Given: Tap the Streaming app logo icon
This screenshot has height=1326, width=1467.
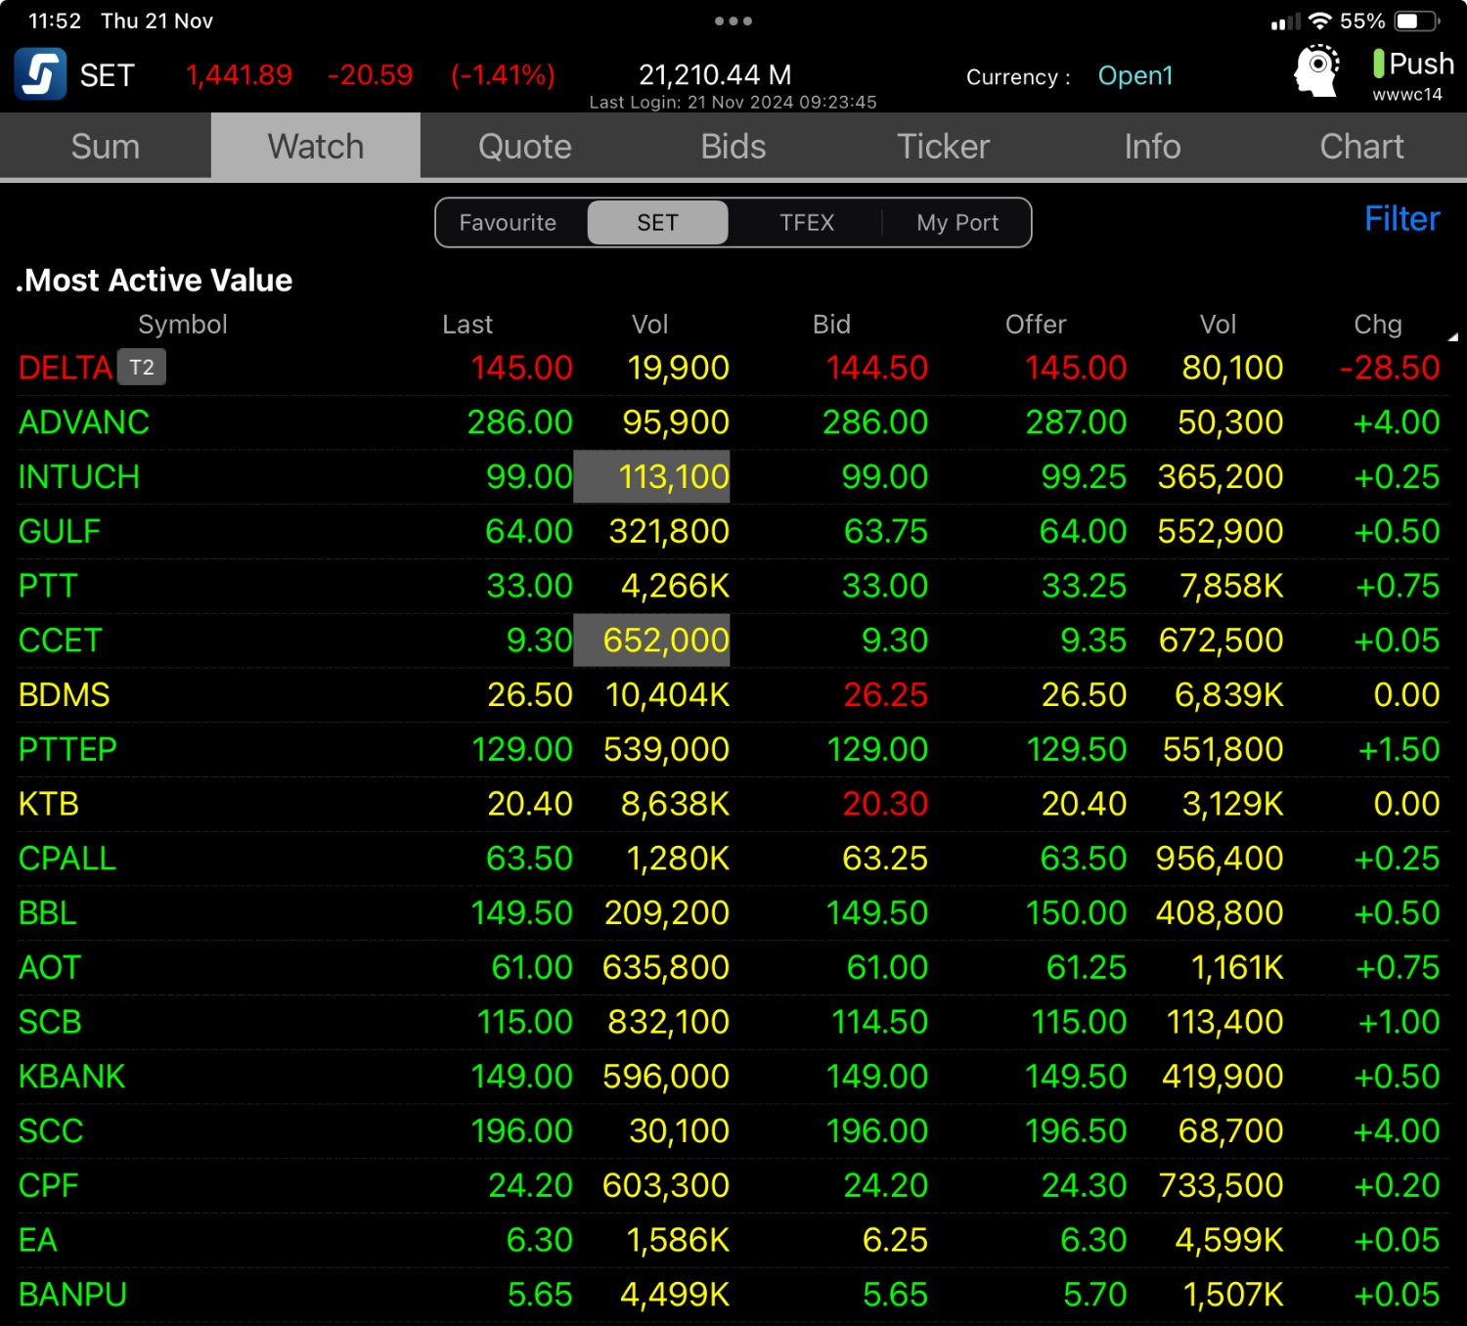Looking at the screenshot, I should pyautogui.click(x=40, y=74).
